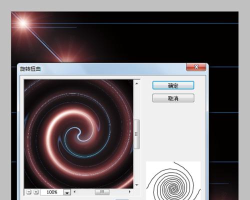Image resolution: width=250 pixels, height=200 pixels.
Task: Close the 旋转扭曲 dialog with the X
Action: 196,67
